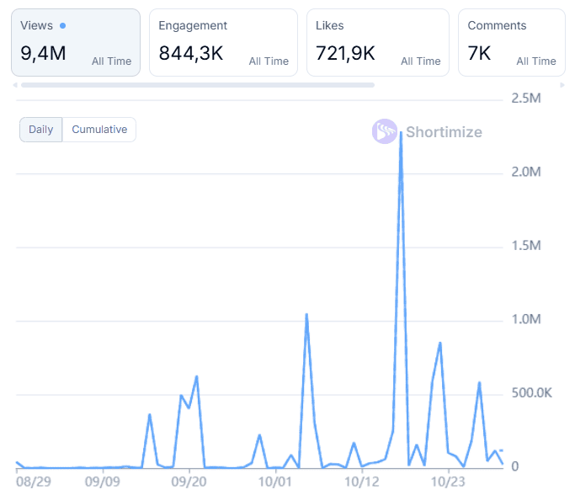Click the horizontal scrollbar under metric cards
575x495 pixels.
coord(198,85)
